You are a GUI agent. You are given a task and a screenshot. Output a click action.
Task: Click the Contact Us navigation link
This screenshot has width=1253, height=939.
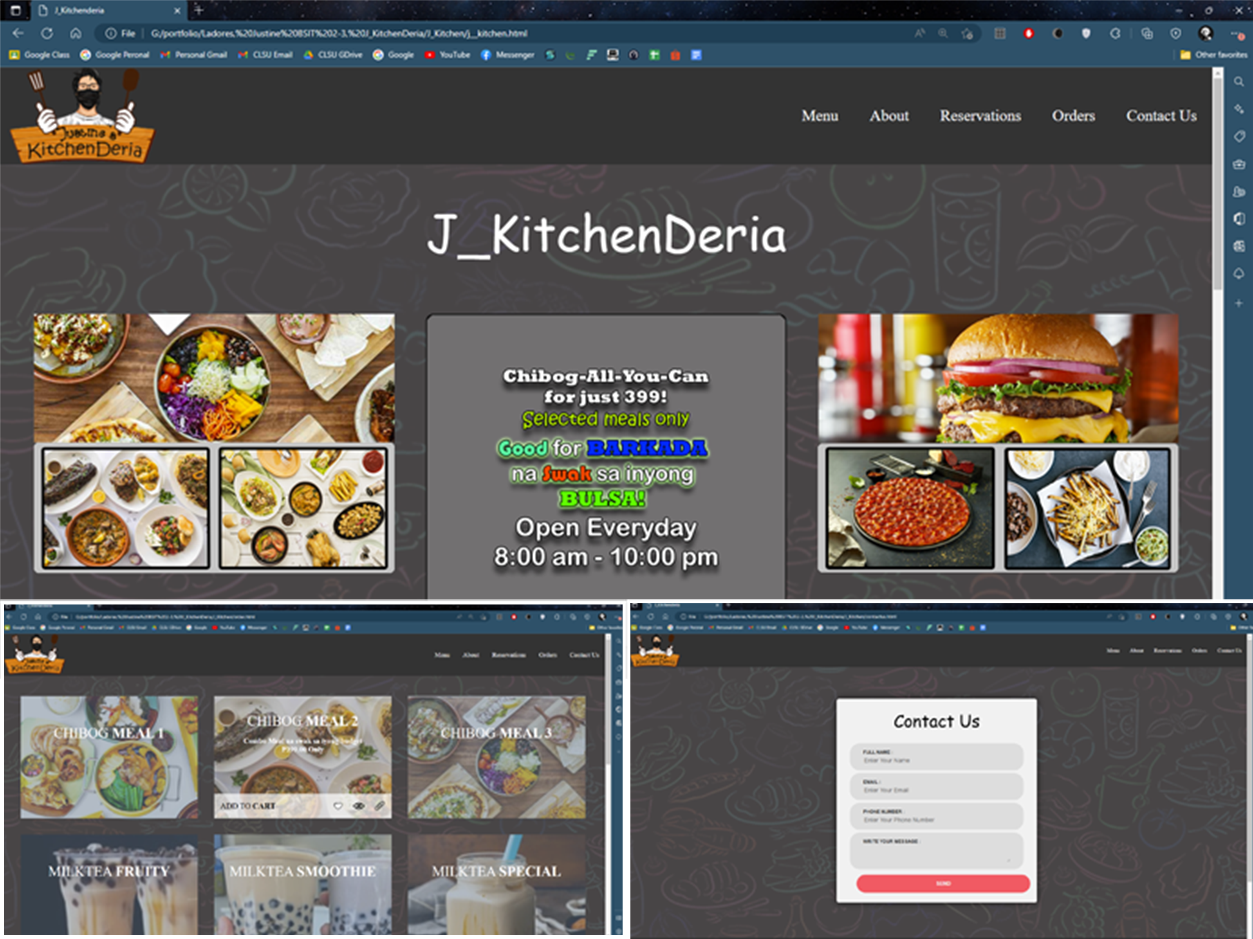pyautogui.click(x=1161, y=116)
